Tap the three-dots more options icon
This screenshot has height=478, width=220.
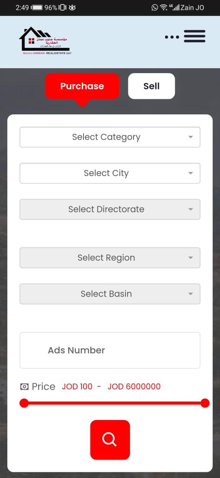pos(172,37)
